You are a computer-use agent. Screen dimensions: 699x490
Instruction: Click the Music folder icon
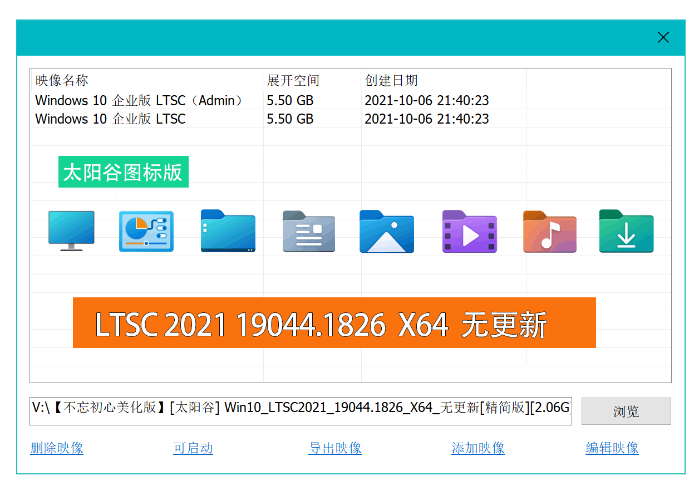point(550,231)
